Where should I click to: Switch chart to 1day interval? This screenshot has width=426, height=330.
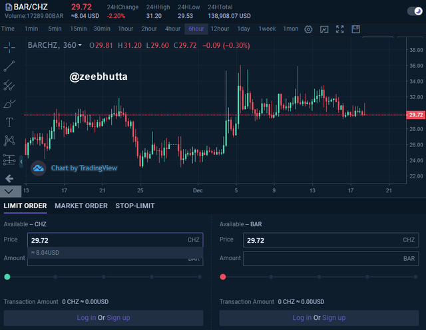pos(244,29)
